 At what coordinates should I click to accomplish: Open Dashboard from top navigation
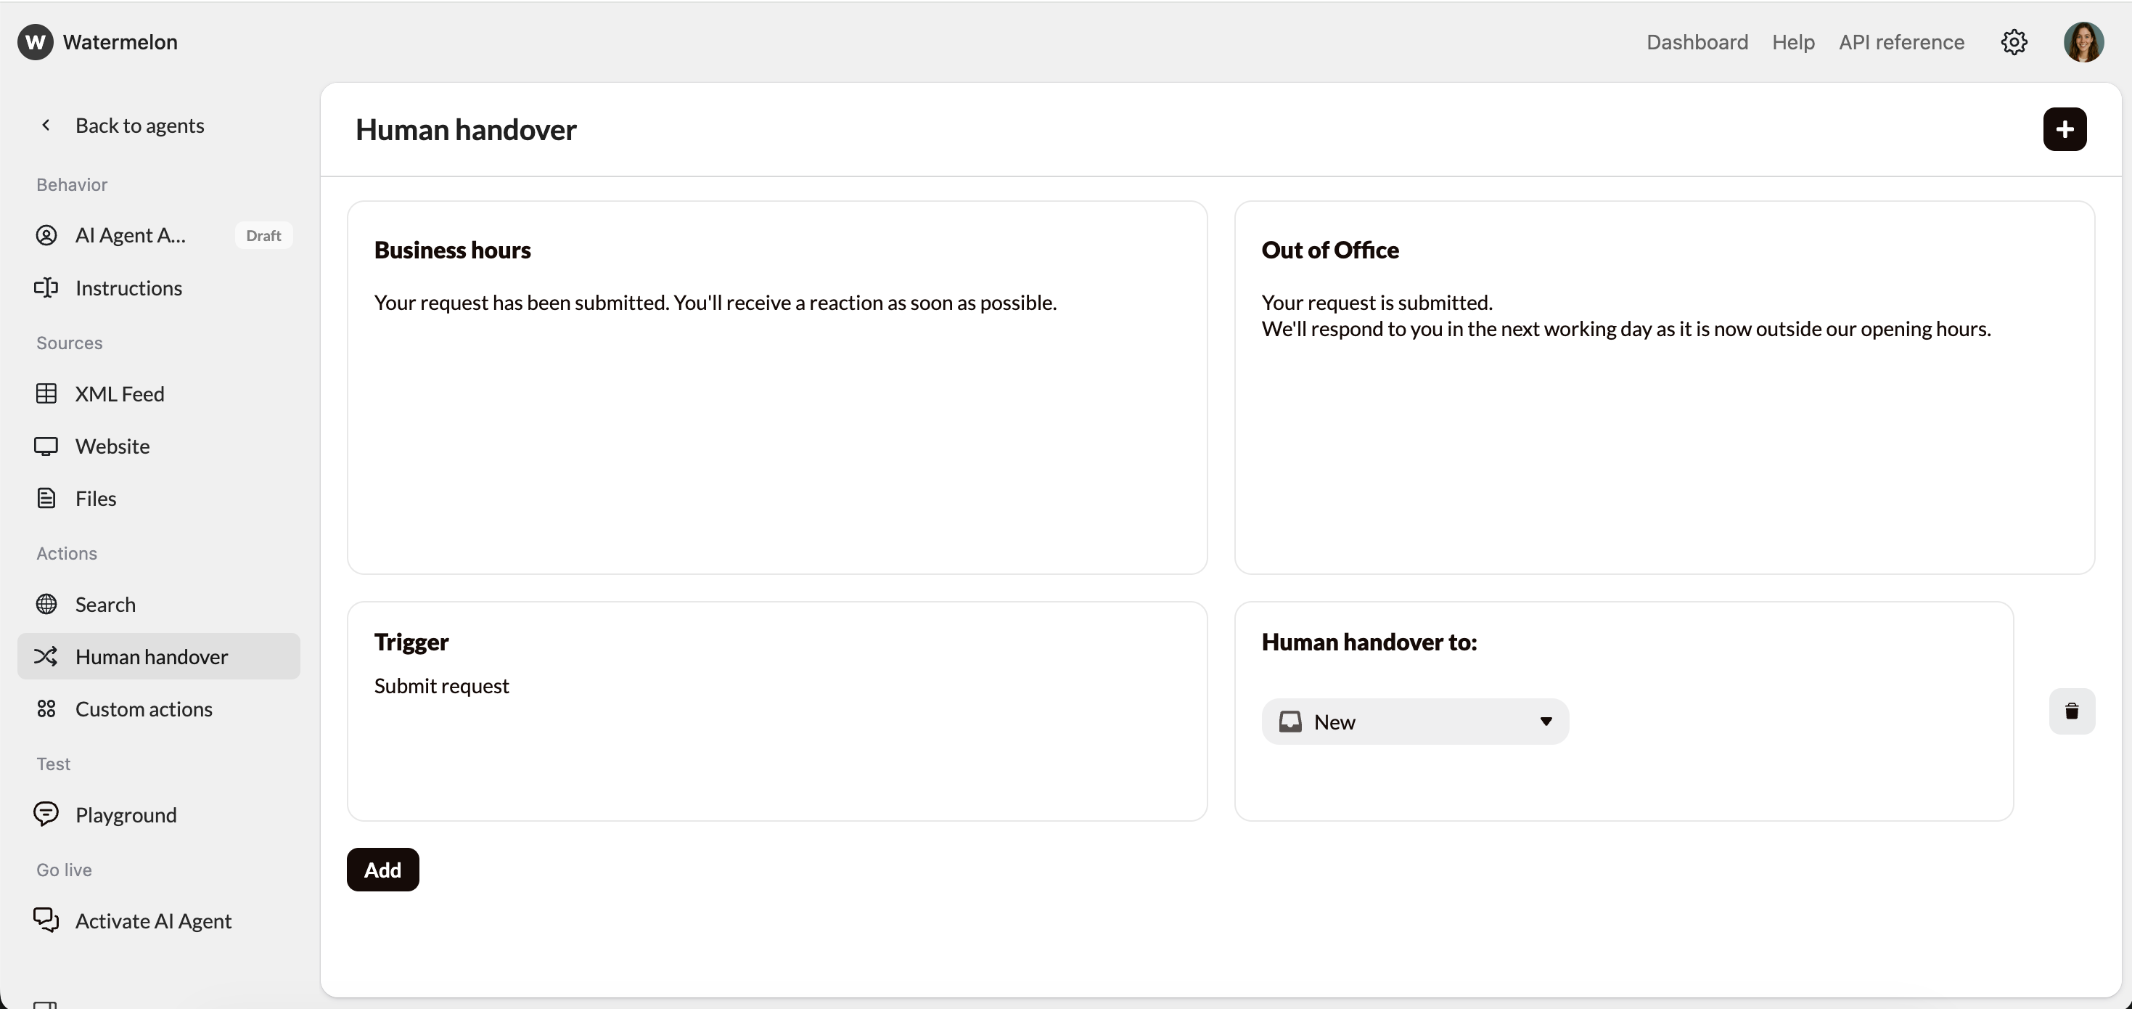coord(1697,42)
